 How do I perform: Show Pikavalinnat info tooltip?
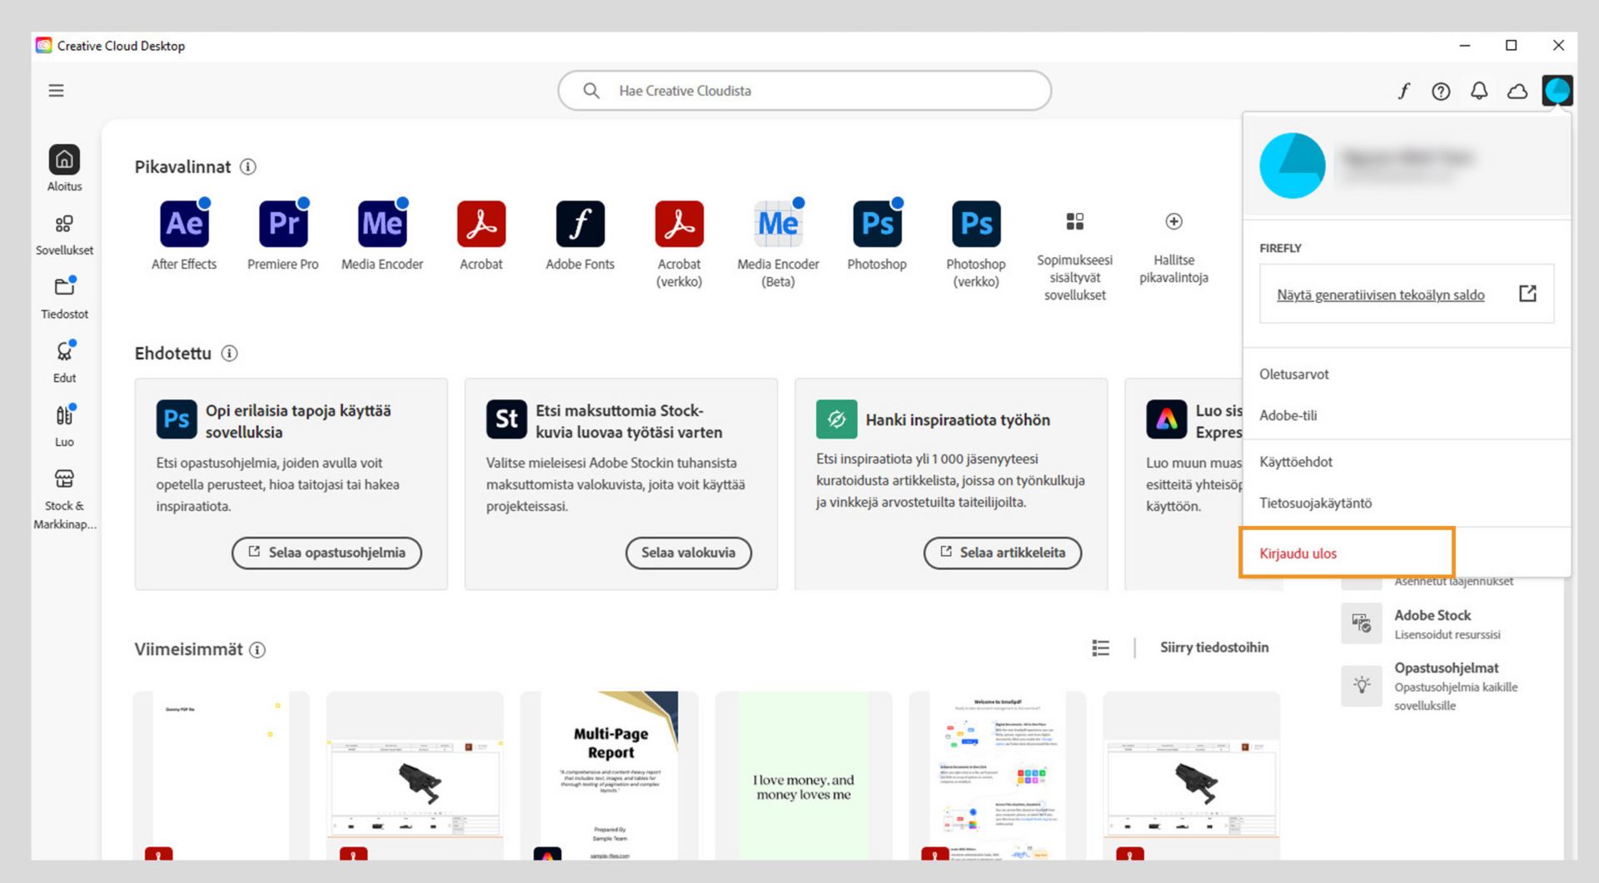(x=248, y=166)
